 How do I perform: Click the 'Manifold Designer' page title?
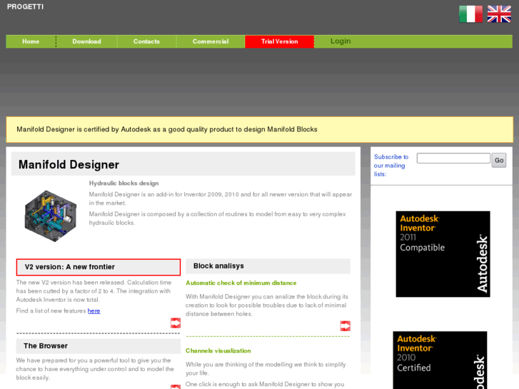[x=69, y=165]
